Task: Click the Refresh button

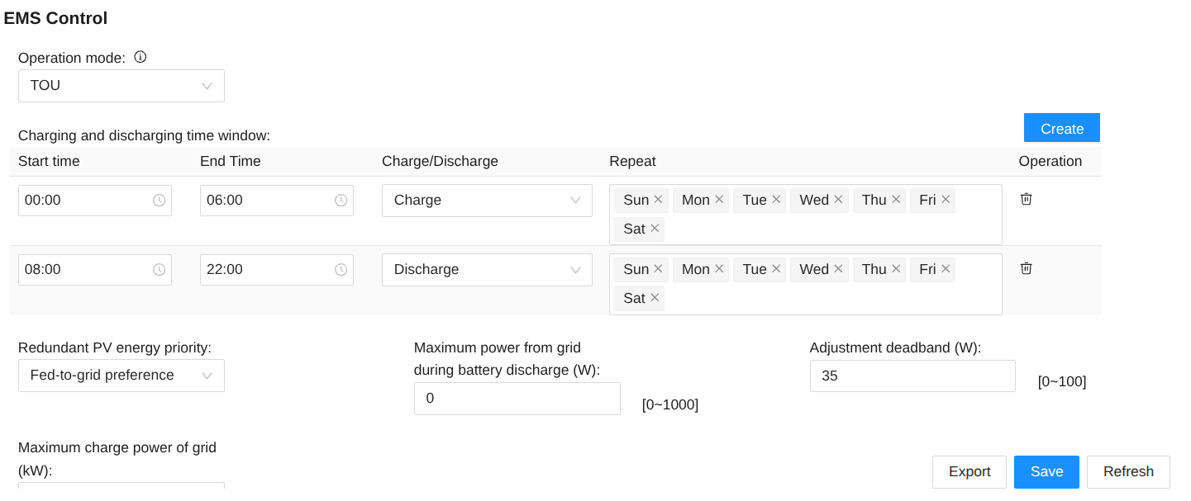Action: [x=1127, y=471]
